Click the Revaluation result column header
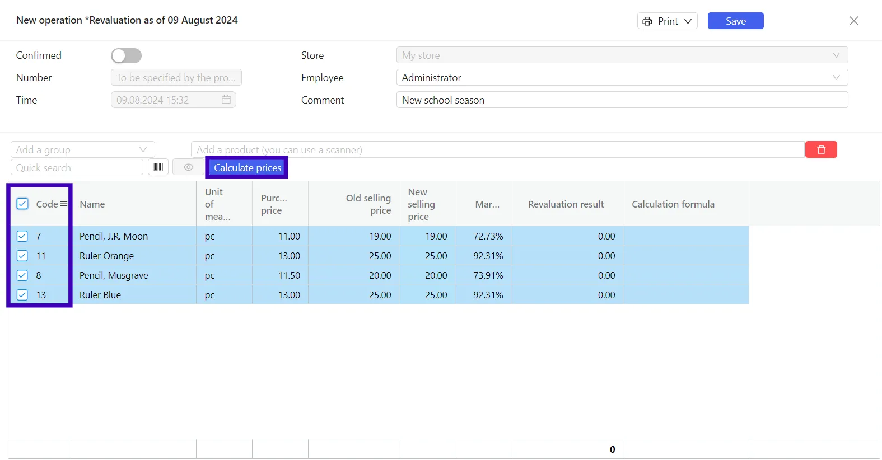The image size is (882, 460). pyautogui.click(x=567, y=204)
